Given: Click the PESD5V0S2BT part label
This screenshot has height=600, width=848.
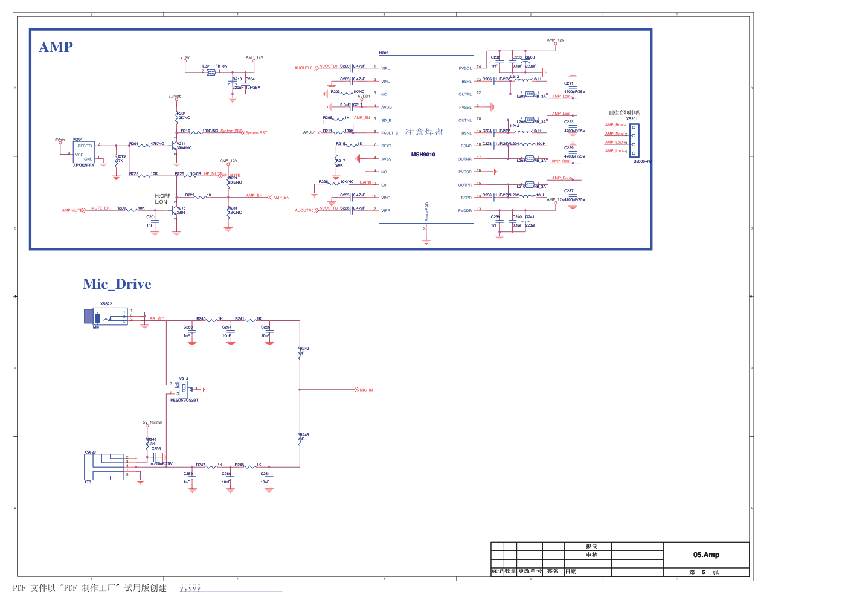Looking at the screenshot, I should (184, 400).
